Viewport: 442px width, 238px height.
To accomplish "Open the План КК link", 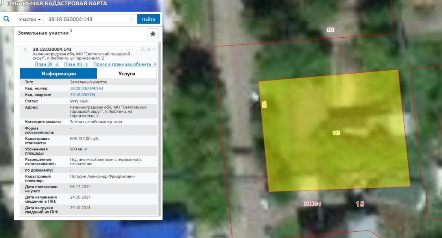I will coord(76,64).
